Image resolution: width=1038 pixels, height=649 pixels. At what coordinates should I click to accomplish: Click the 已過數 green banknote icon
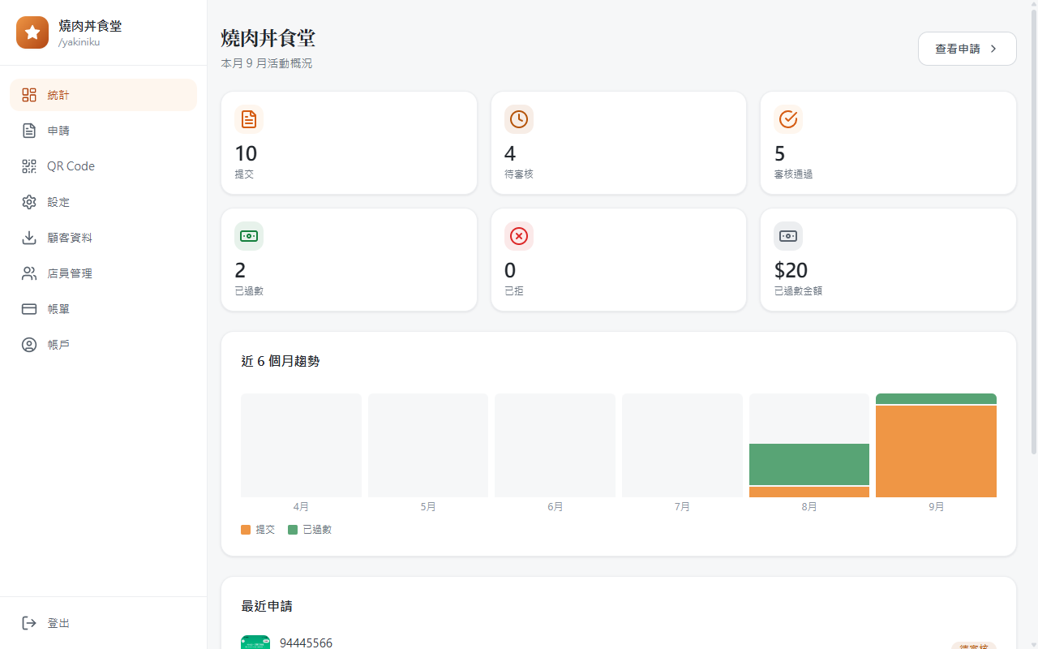249,236
